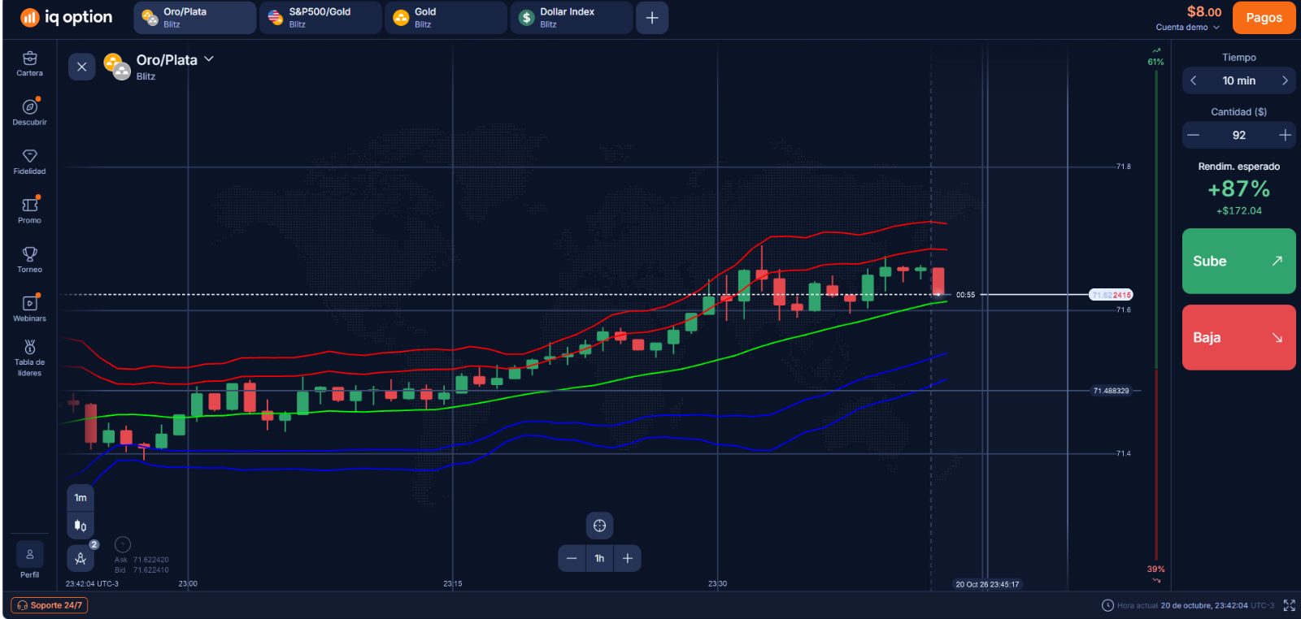Image resolution: width=1301 pixels, height=619 pixels.
Task: Open the 1h time range selector
Action: click(599, 558)
